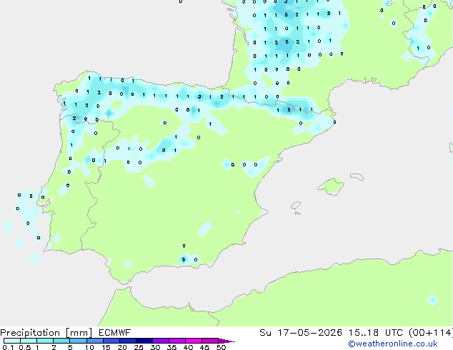Pick the 25–30 mm navy legend swatch
Viewport: 453px width, 350px height.
pos(144,341)
